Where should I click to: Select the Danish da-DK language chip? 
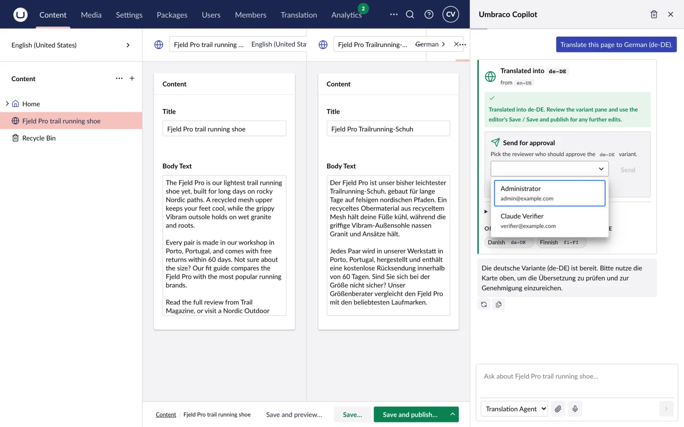pyautogui.click(x=508, y=242)
